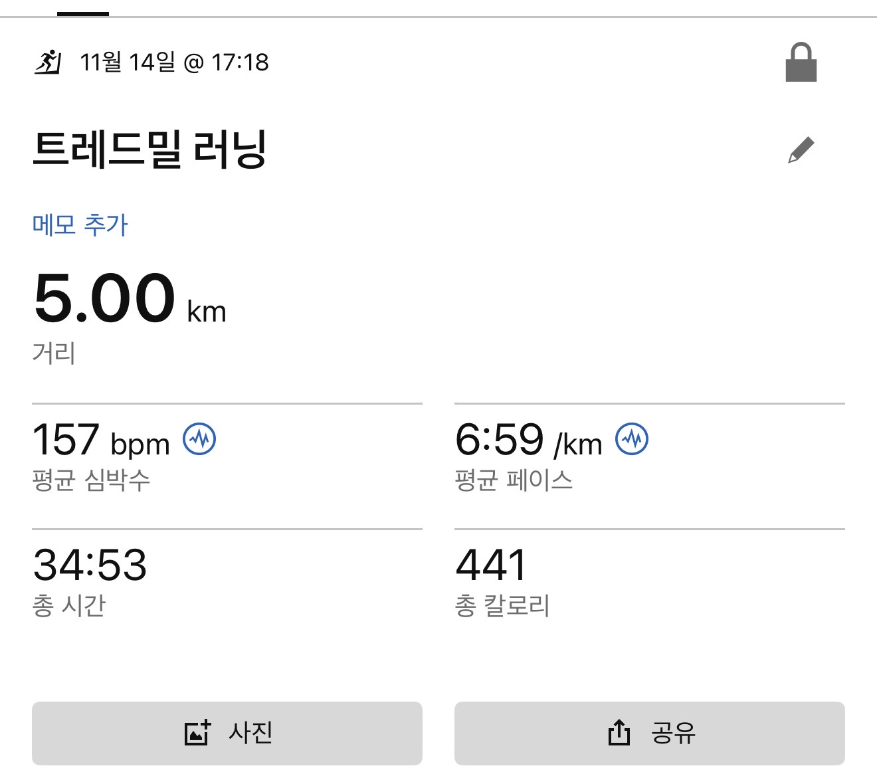877x778 pixels.
Task: Tap the 5.00 km distance value
Action: pyautogui.click(x=130, y=299)
